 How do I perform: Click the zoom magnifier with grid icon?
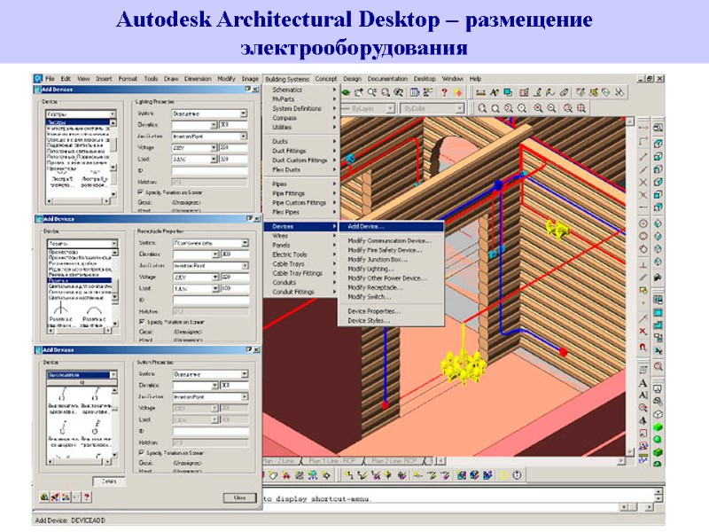click(581, 108)
